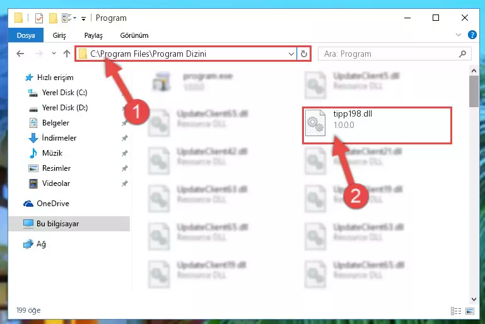
Task: Click the folder icon inside the address bar
Action: coord(83,54)
